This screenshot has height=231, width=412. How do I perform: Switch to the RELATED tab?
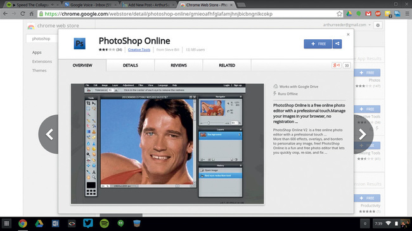(227, 65)
